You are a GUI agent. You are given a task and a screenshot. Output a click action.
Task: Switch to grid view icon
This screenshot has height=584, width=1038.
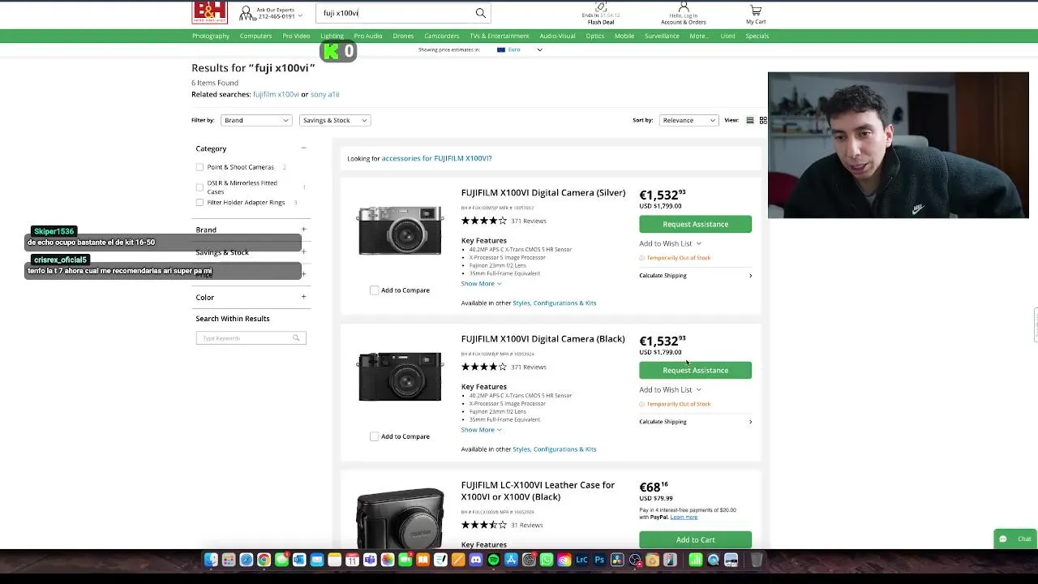tap(763, 120)
